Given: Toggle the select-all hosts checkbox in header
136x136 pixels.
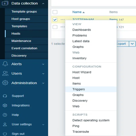Looking at the screenshot, I should [x=55, y=12].
